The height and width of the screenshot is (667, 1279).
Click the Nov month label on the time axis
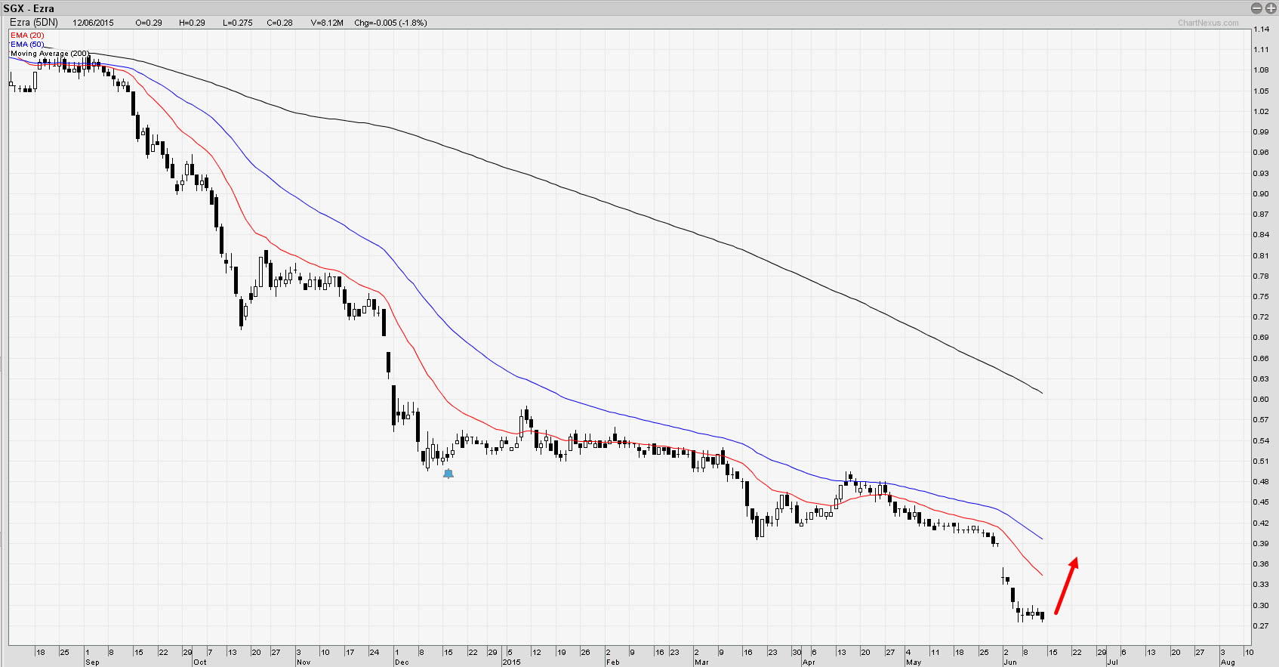304,662
